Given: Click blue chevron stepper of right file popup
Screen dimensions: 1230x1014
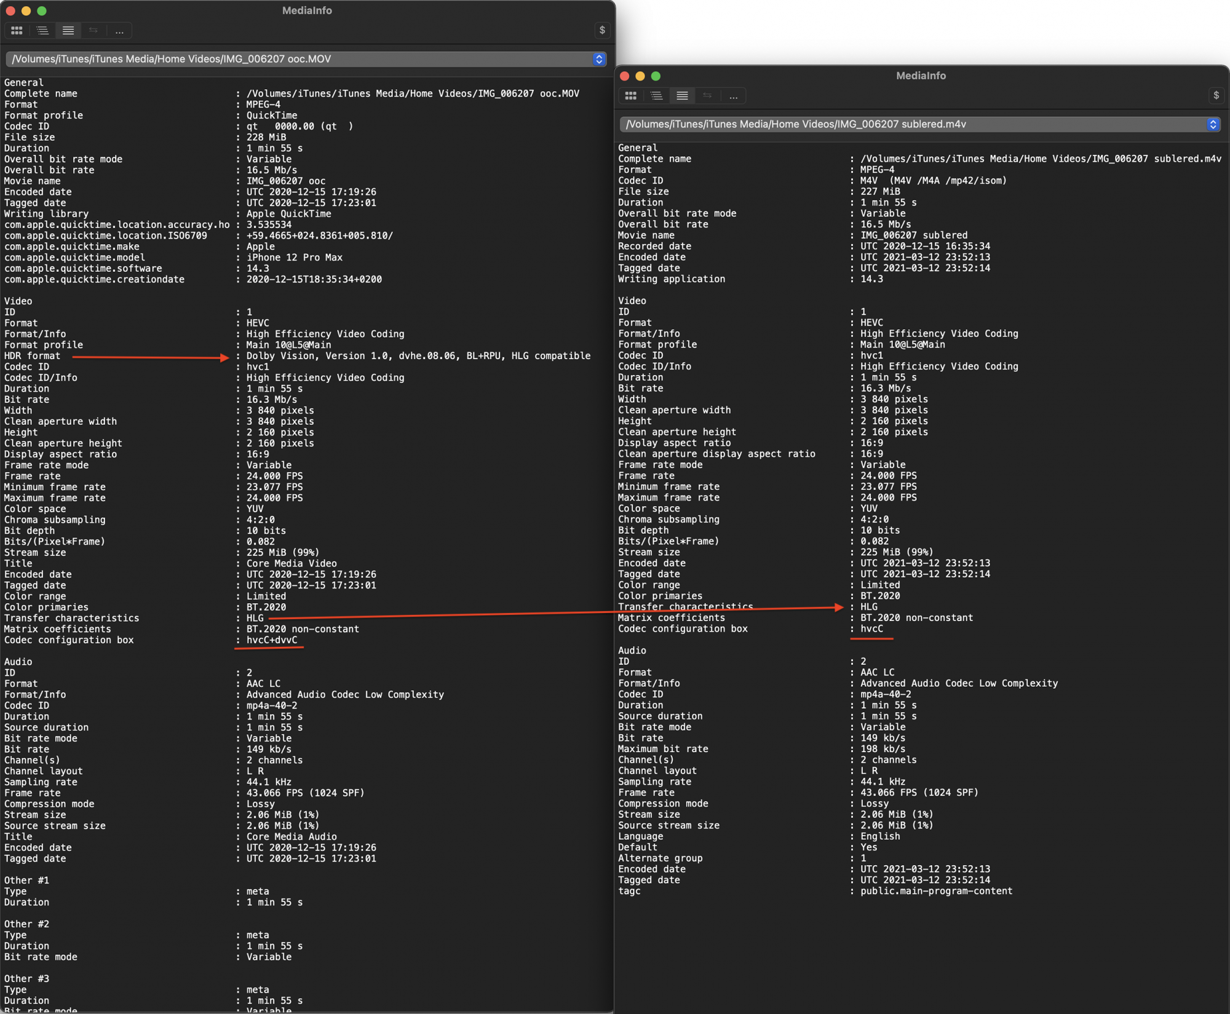Looking at the screenshot, I should 1213,124.
